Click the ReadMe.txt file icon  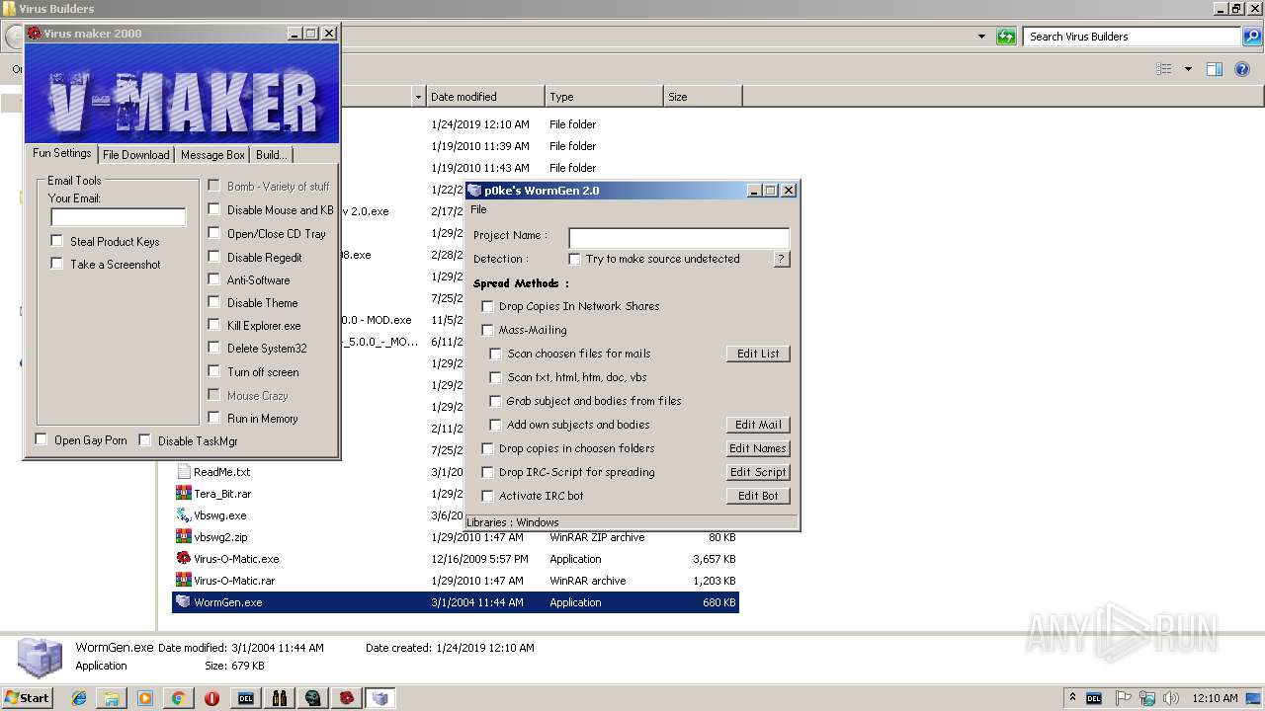[x=184, y=472]
